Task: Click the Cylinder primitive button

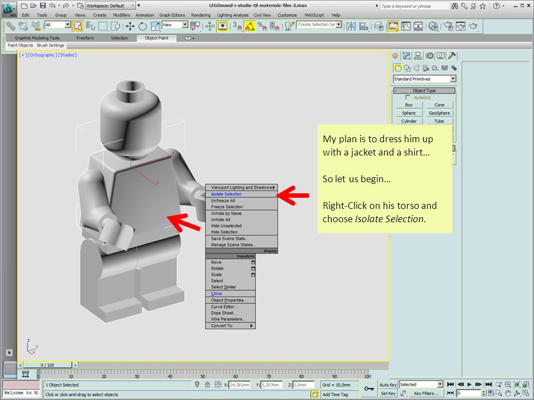Action: point(409,122)
